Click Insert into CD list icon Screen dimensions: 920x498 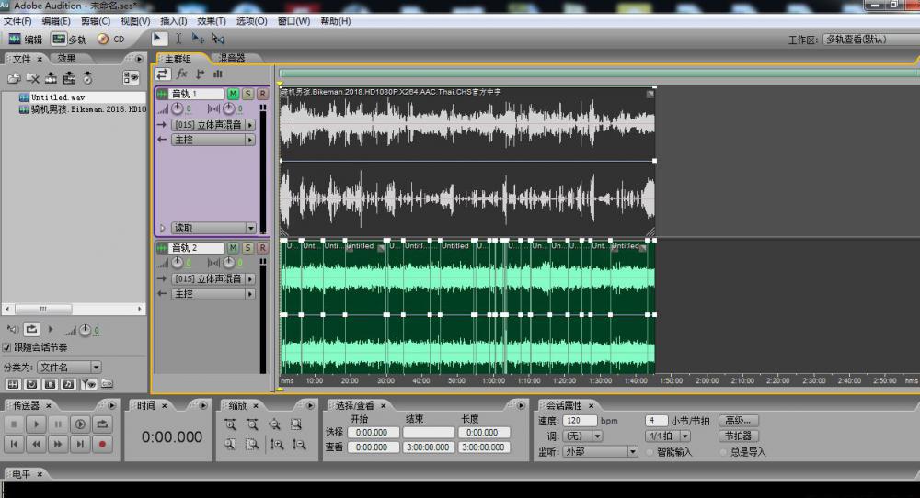pyautogui.click(x=87, y=78)
